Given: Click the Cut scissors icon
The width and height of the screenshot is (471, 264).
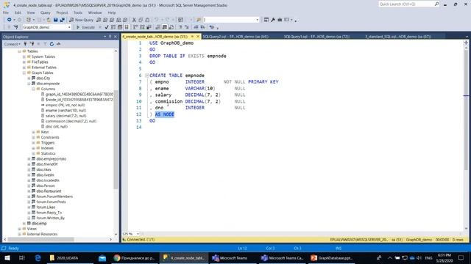Looking at the screenshot, I should tap(134, 20).
